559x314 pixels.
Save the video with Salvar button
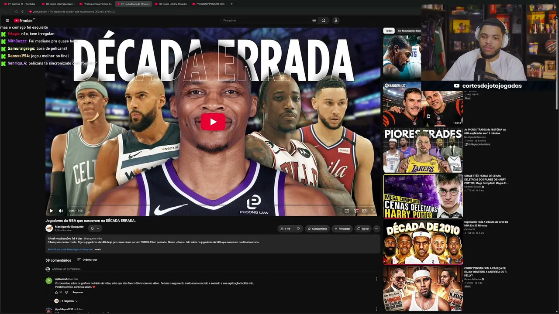pos(363,229)
